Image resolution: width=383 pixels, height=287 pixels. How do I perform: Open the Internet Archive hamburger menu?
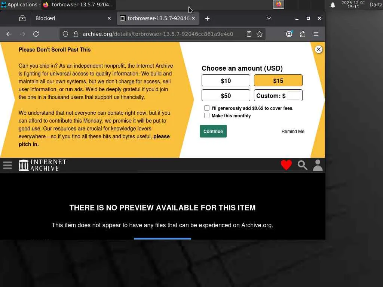coord(7,165)
